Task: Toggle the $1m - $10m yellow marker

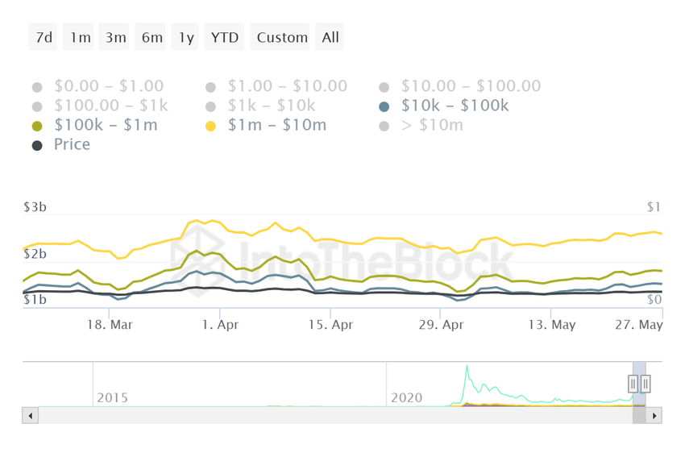Action: pyautogui.click(x=211, y=127)
